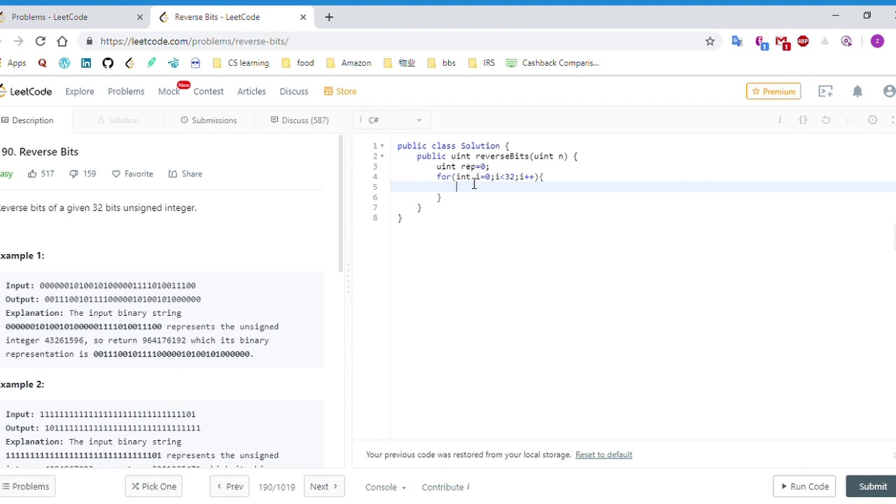Viewport: 896px width, 504px height.
Task: Close the Reverse Bits - LeetCode tab
Action: tap(303, 17)
